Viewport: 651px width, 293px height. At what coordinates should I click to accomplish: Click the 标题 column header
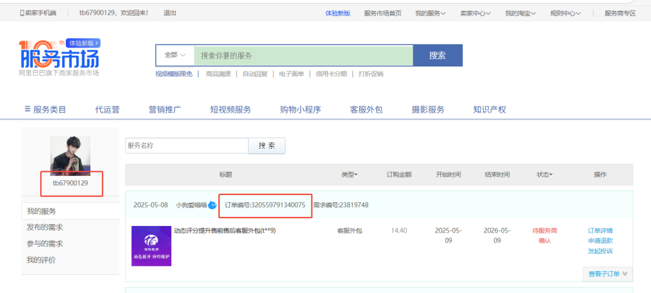click(x=226, y=175)
